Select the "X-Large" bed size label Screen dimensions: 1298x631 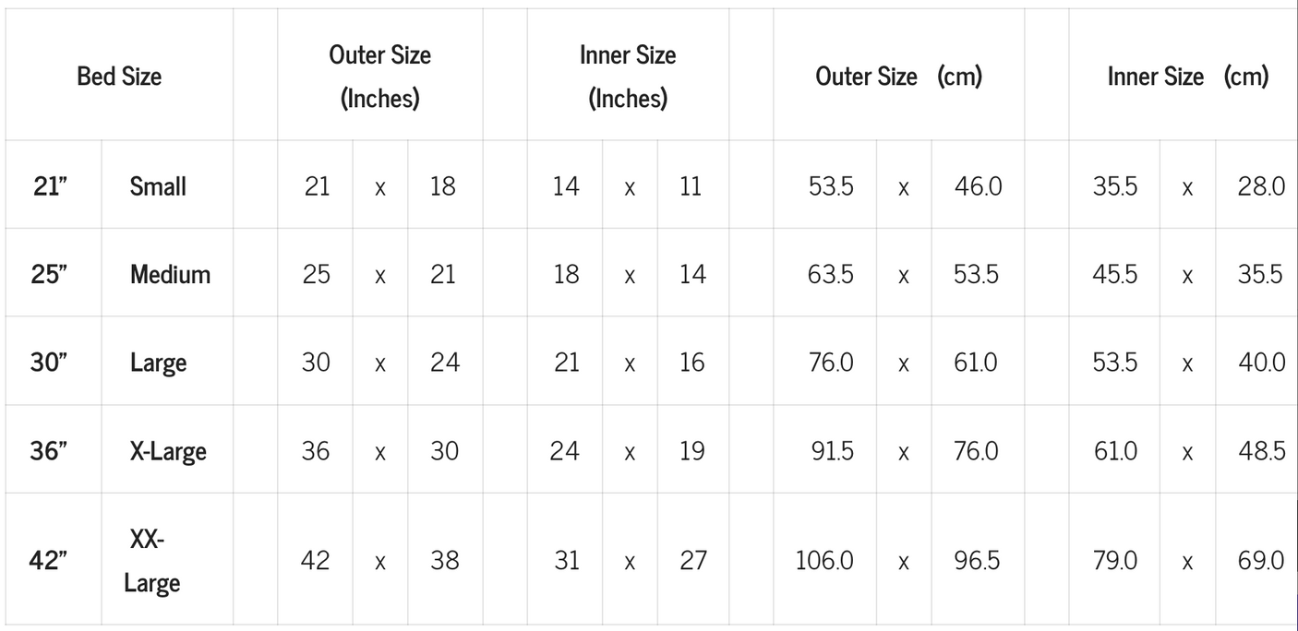[x=168, y=451]
